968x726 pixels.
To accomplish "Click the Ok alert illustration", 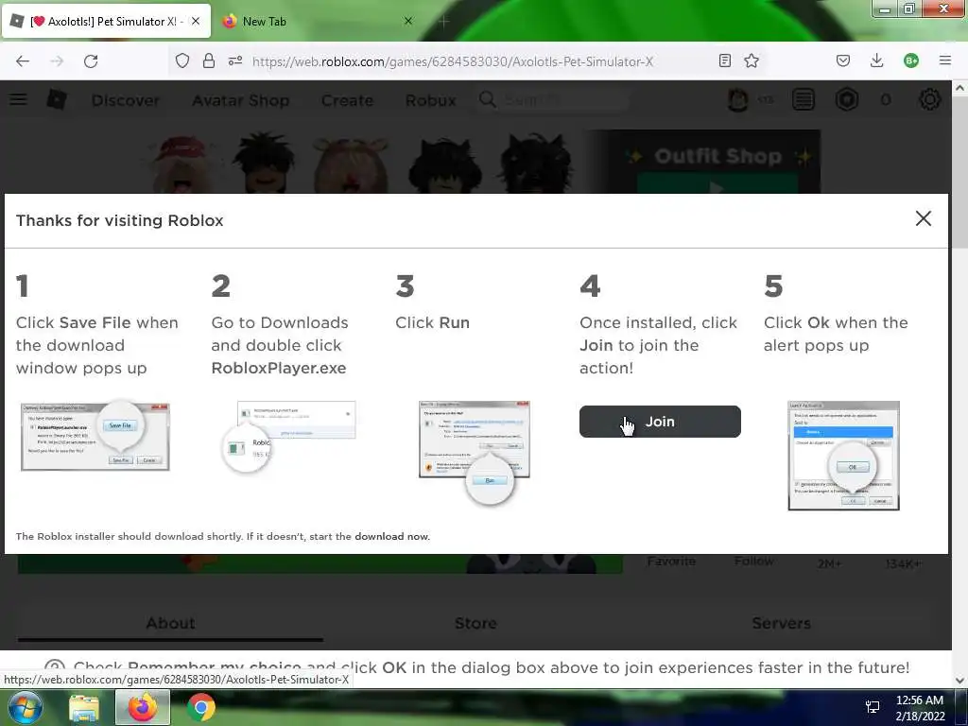I will (843, 456).
